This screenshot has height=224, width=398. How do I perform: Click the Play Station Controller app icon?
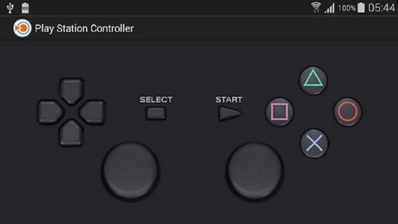pyautogui.click(x=22, y=28)
